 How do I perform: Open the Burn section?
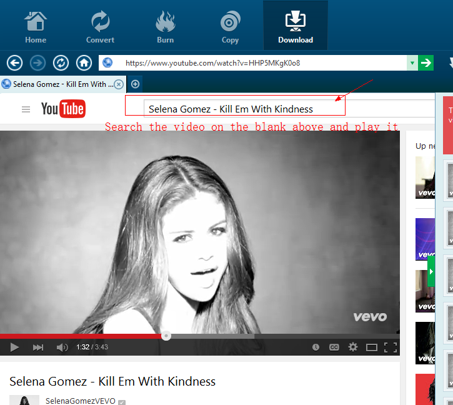point(165,27)
